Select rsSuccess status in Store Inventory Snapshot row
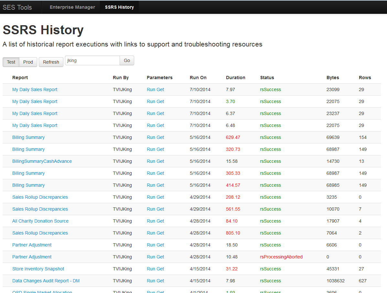Viewport: 387px width, 293px height. (x=270, y=269)
